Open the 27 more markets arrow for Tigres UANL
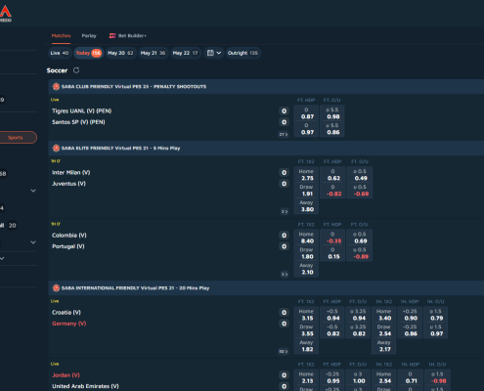Image resolution: width=484 pixels, height=391 pixels. tap(284, 134)
